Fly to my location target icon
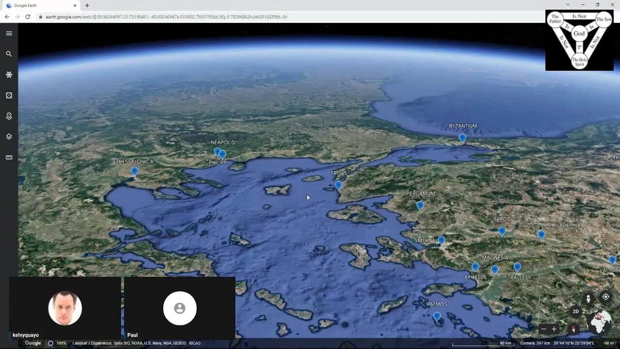 coord(606,297)
